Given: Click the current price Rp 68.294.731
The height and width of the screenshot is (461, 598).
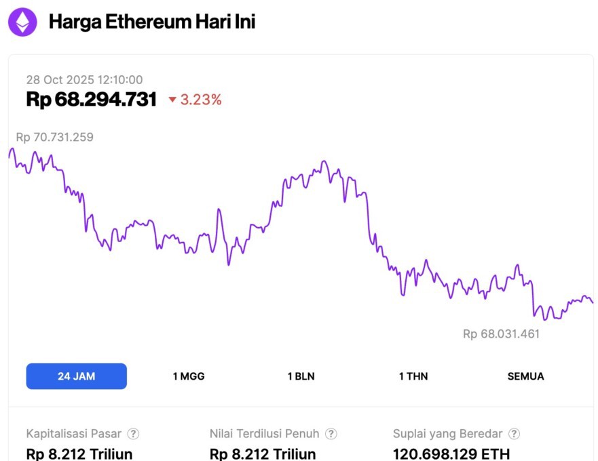Looking at the screenshot, I should pyautogui.click(x=91, y=100).
